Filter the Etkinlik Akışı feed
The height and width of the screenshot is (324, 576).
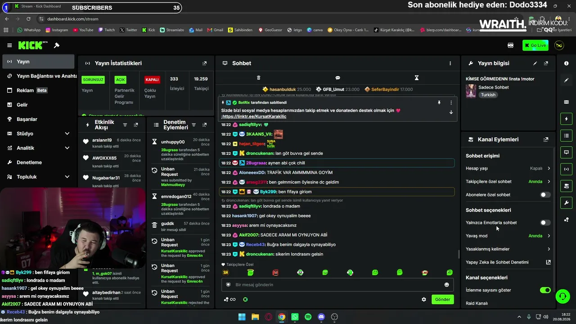click(125, 125)
